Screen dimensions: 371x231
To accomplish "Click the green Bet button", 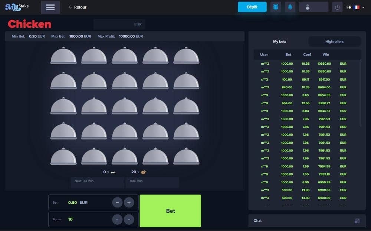I will click(x=170, y=211).
